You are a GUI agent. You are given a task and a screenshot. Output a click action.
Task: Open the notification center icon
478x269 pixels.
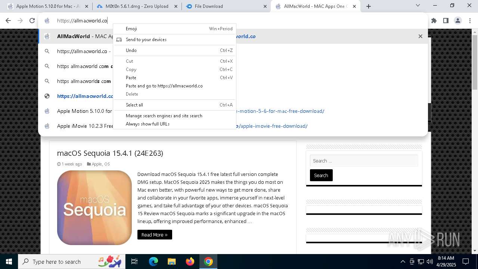pyautogui.click(x=466, y=262)
